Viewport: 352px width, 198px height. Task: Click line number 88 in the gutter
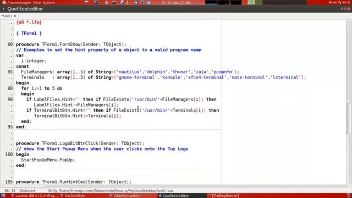(x=10, y=88)
